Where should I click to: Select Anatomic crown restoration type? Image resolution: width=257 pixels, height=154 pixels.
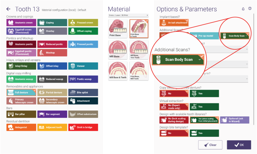point(21,23)
